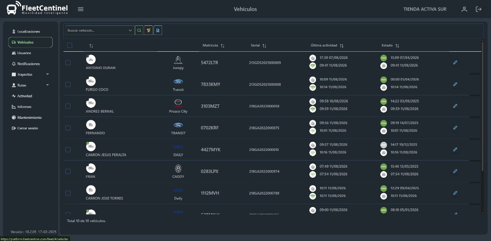Edit the FRAN vehicle with pencil icon
Viewport: 491px width, 241px height.
(x=456, y=171)
